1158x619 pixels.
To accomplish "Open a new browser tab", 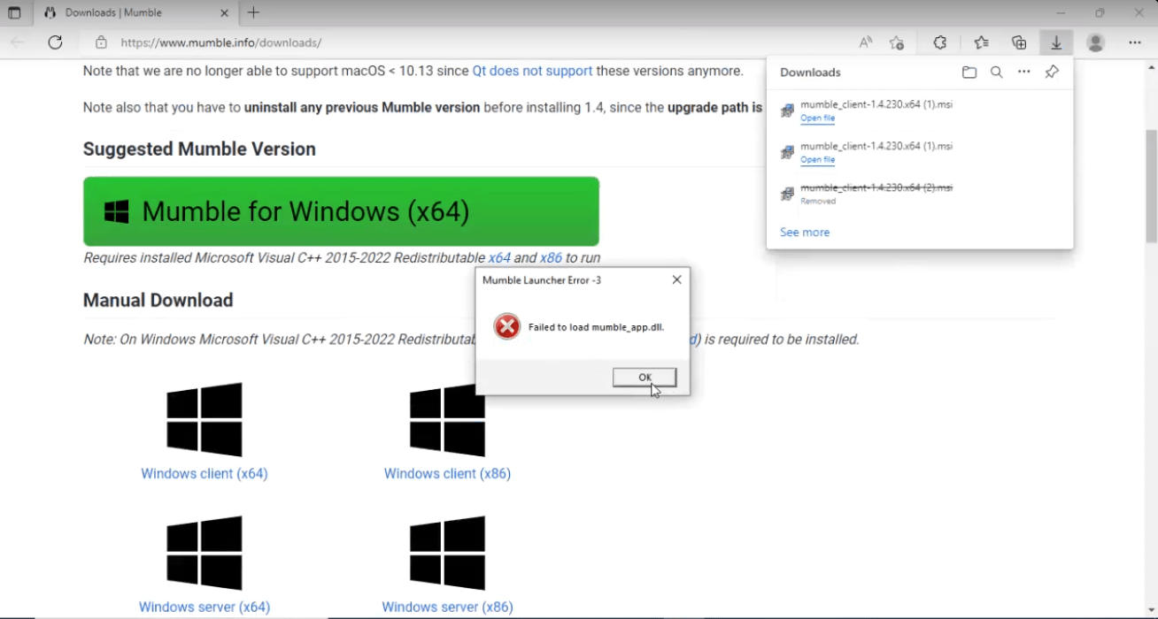I will pyautogui.click(x=253, y=12).
